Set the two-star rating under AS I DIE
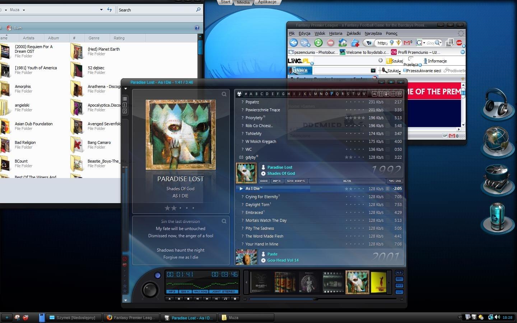Viewport: 517px width, 323px height. click(x=174, y=208)
